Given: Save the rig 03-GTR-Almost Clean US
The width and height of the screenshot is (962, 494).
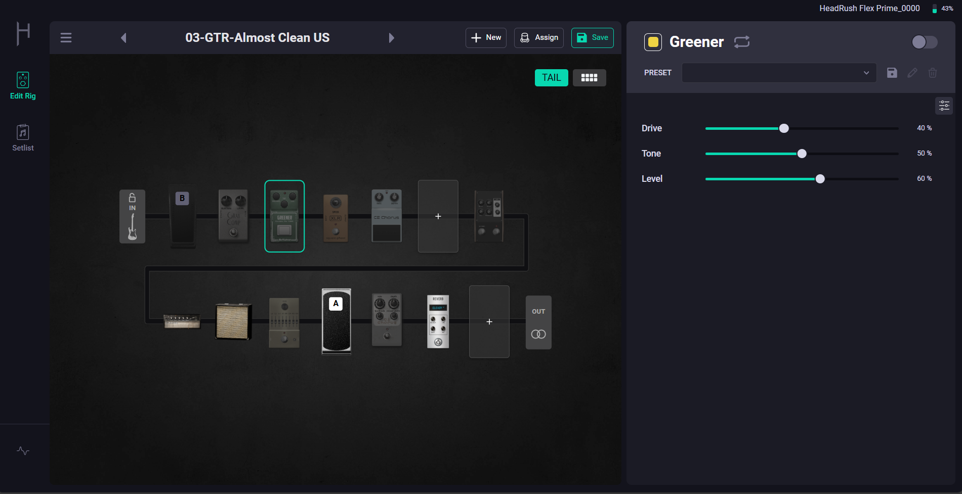Looking at the screenshot, I should 592,37.
